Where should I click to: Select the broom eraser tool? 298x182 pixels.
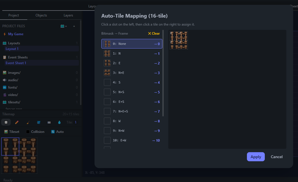[x=28, y=122]
